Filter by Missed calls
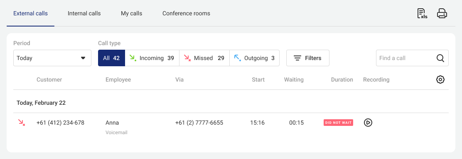Image resolution: width=462 pixels, height=159 pixels. pos(204,58)
